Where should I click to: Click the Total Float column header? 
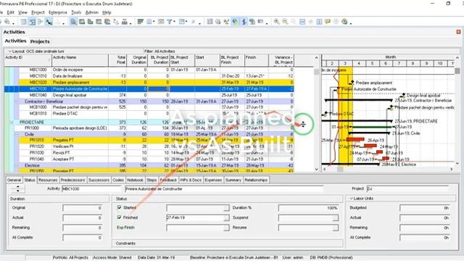point(117,60)
